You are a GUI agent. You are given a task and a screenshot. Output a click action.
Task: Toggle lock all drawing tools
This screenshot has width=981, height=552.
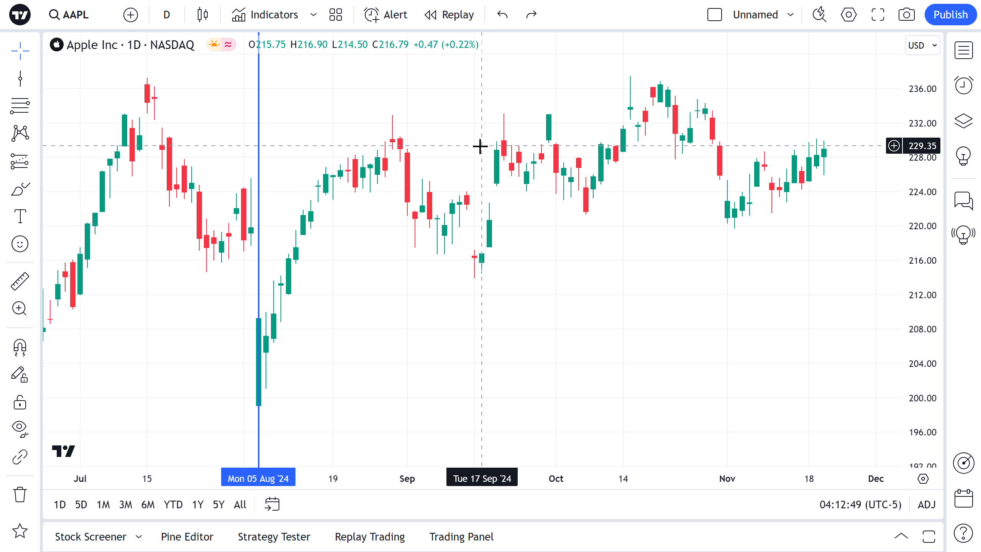tap(20, 402)
